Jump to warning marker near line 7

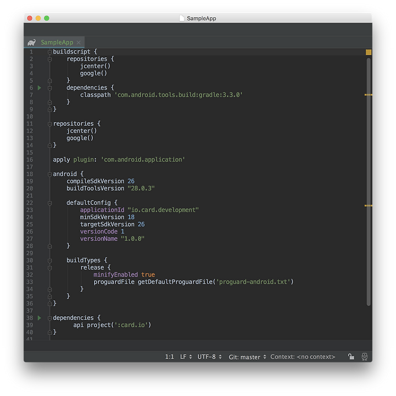(368, 95)
